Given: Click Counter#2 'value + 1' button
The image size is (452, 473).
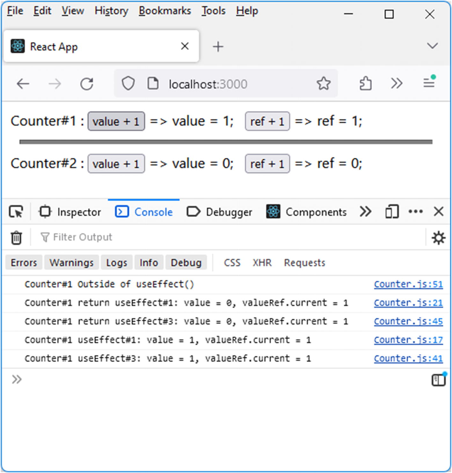Looking at the screenshot, I should pos(116,164).
